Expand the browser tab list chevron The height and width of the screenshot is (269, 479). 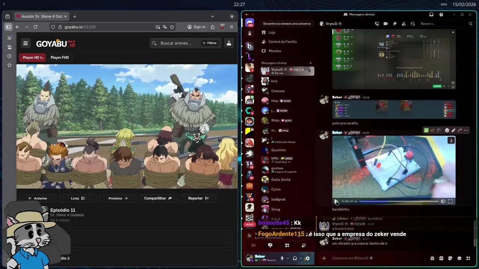pyautogui.click(x=212, y=16)
